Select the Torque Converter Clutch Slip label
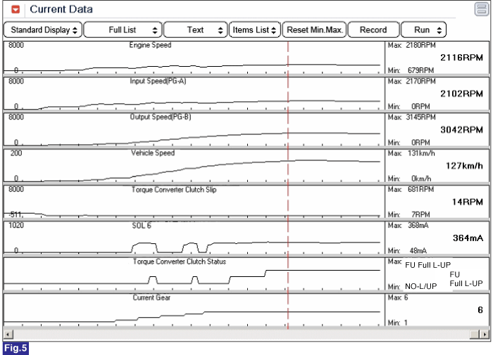Viewport: 493px width, 355px height. pyautogui.click(x=174, y=190)
